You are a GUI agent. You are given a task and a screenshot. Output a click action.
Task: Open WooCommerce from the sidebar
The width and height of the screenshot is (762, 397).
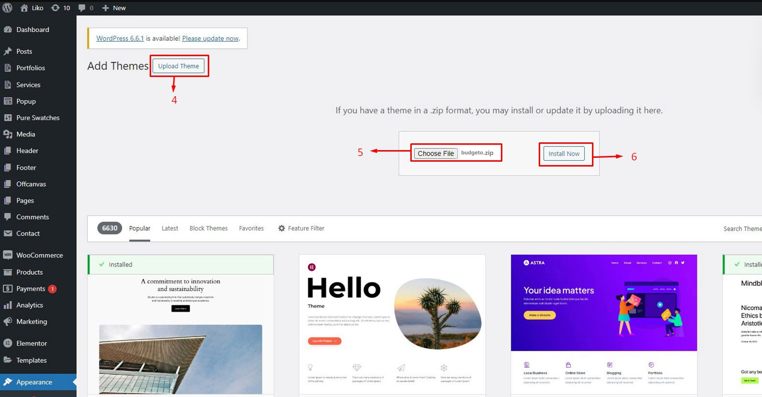pos(39,255)
